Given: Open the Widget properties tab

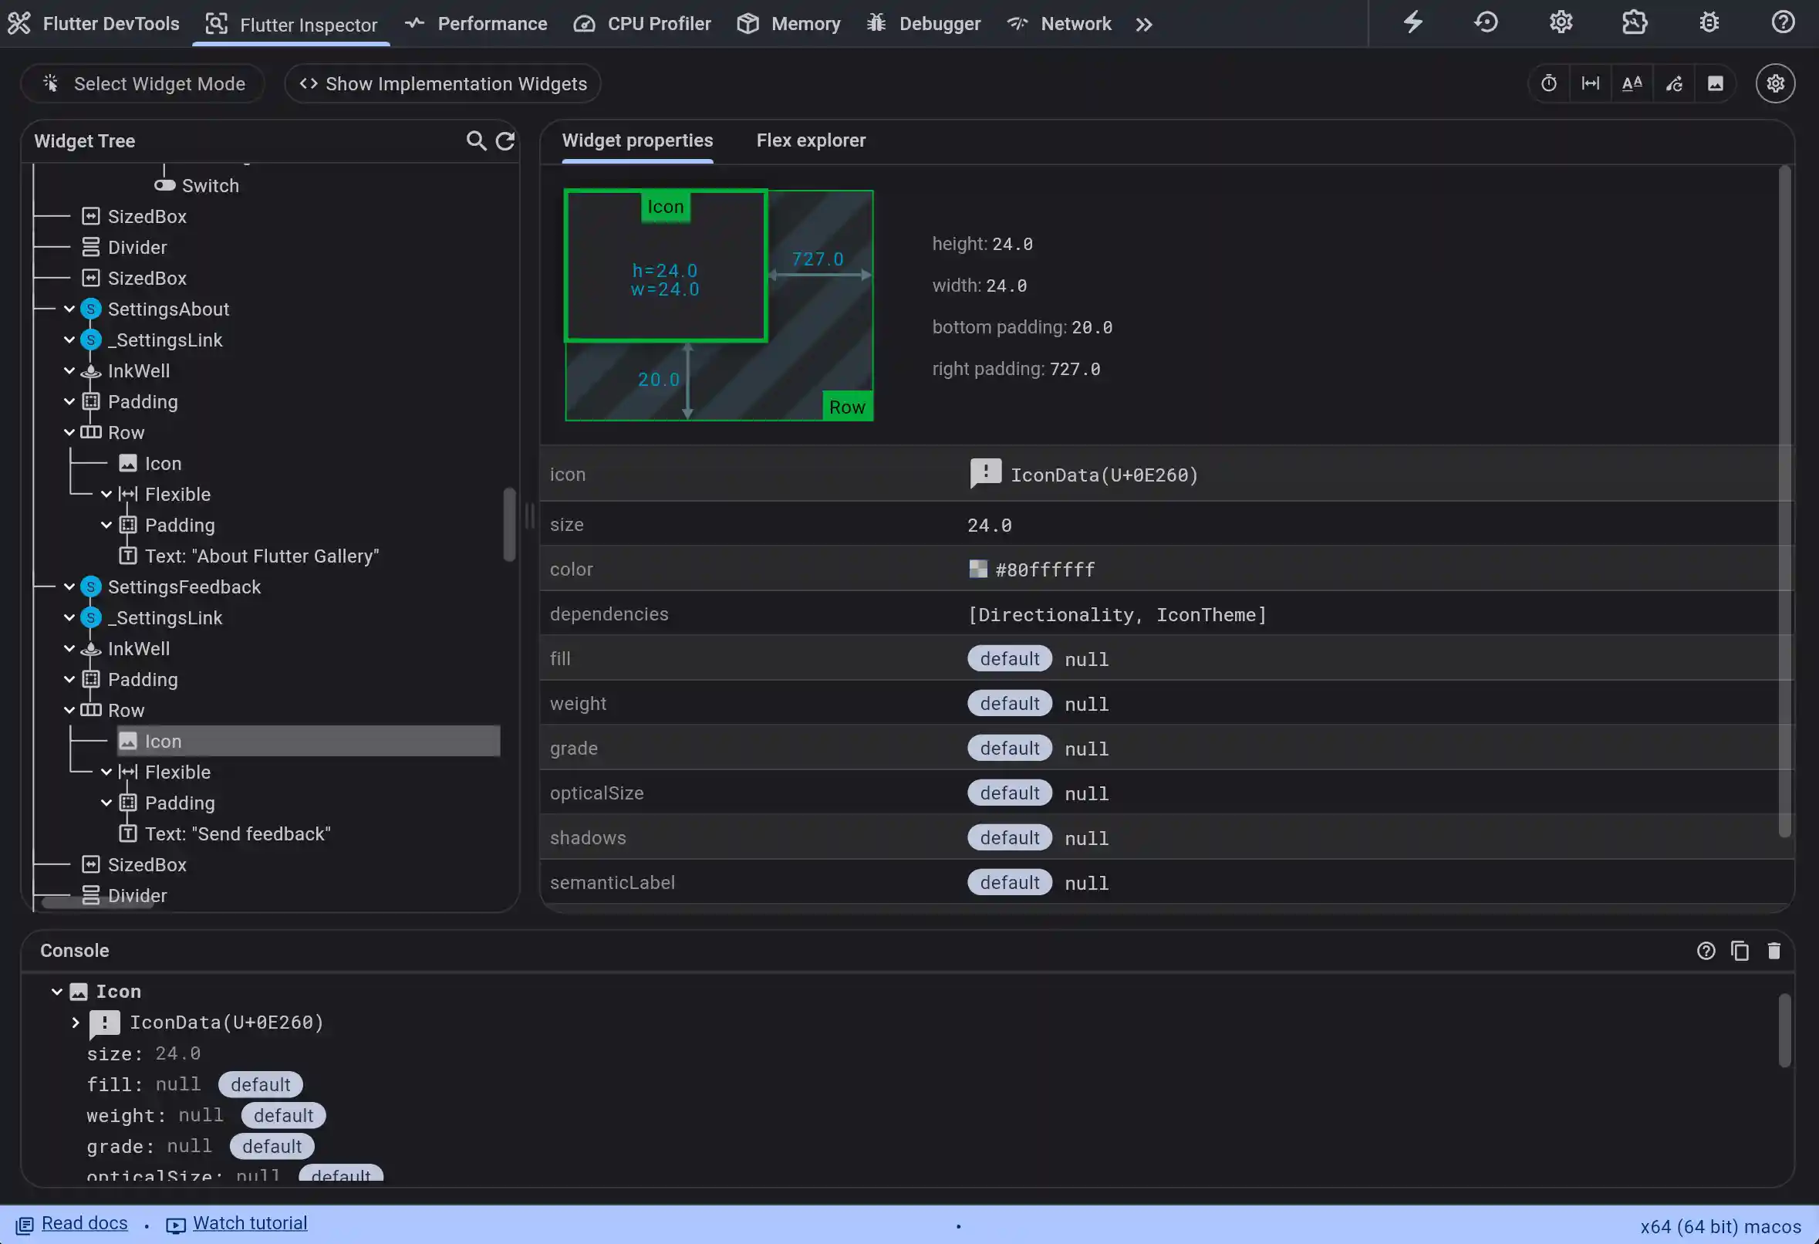Looking at the screenshot, I should [637, 141].
